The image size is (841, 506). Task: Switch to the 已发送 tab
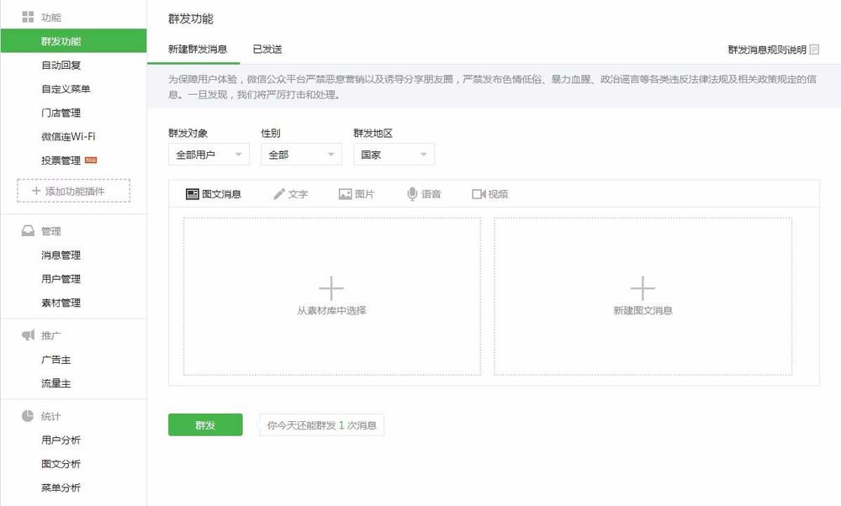click(x=267, y=50)
